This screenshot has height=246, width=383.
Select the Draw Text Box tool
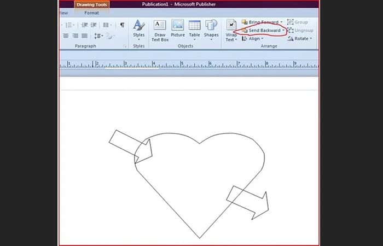tap(160, 31)
